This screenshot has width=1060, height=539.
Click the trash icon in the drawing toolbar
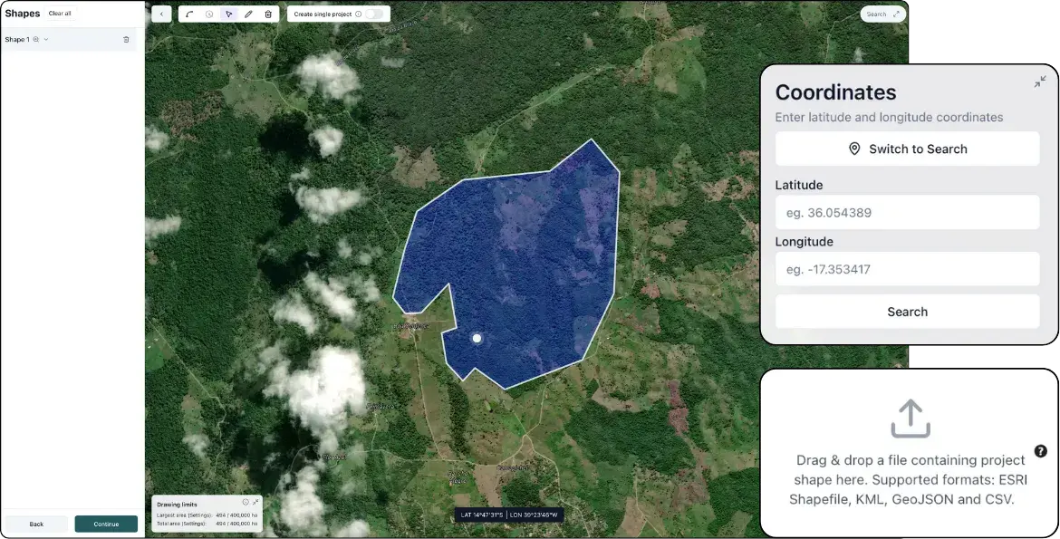[x=268, y=14]
